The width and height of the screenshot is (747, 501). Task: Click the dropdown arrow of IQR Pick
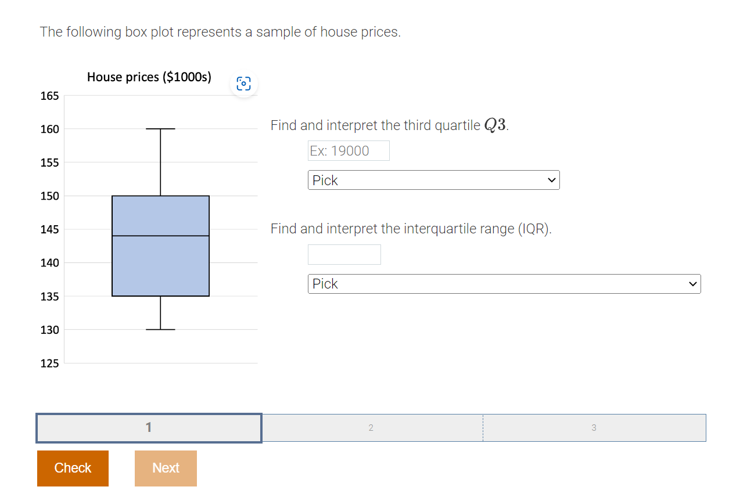click(692, 284)
